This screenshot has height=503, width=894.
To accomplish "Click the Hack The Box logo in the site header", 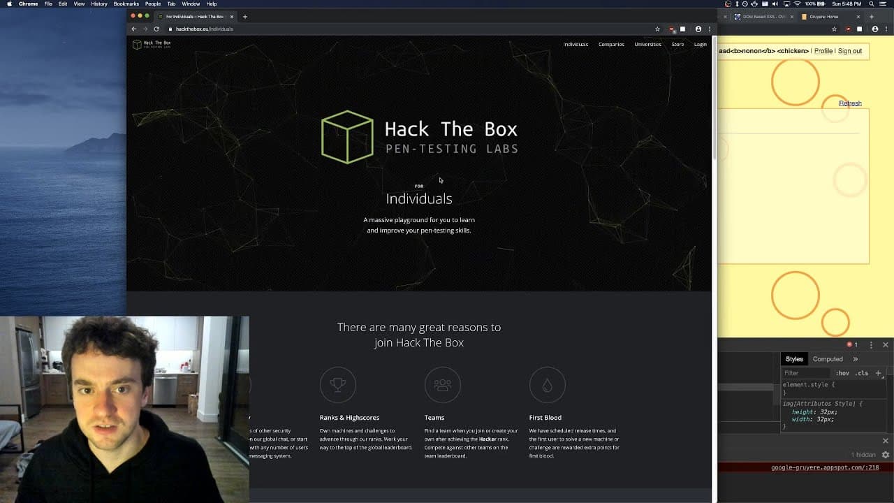I will click(x=152, y=44).
